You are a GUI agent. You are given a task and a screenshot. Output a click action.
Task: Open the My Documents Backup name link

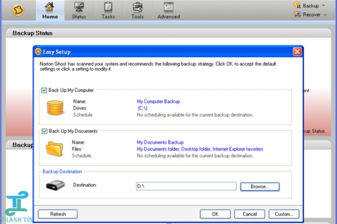(x=160, y=142)
